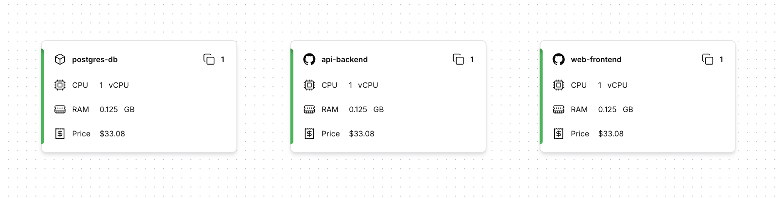Select the web-frontend service title
Image resolution: width=782 pixels, height=198 pixels.
tap(596, 59)
